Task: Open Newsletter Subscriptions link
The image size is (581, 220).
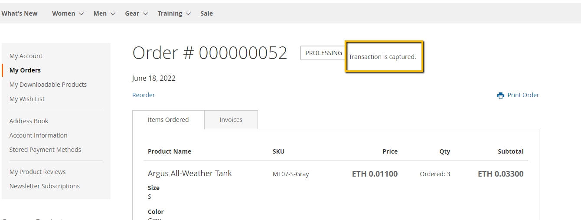Action: click(x=45, y=186)
